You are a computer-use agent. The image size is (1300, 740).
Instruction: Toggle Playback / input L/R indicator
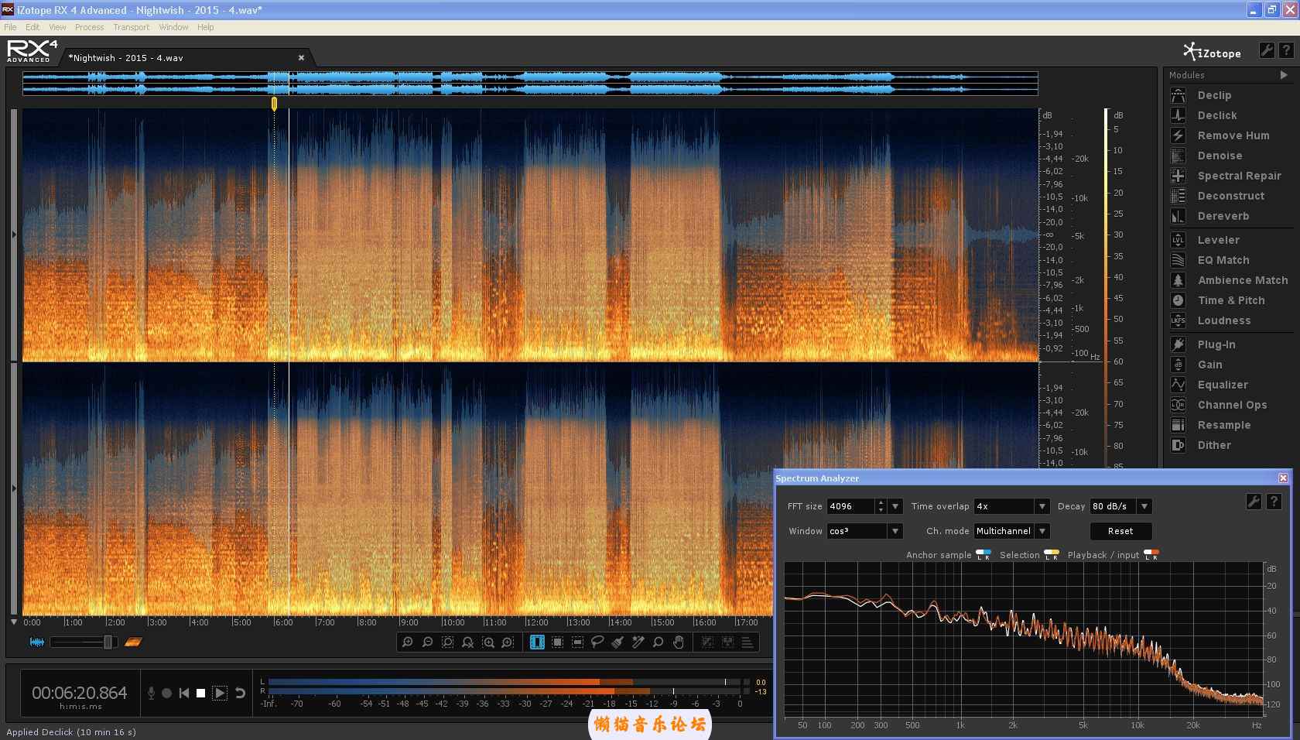[x=1151, y=554]
